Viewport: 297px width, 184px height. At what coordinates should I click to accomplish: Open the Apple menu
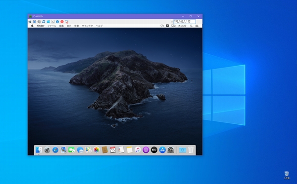coord(32,26)
